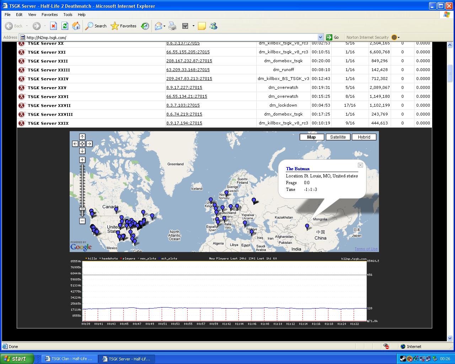Zoom out the map with minus button

[x=82, y=221]
